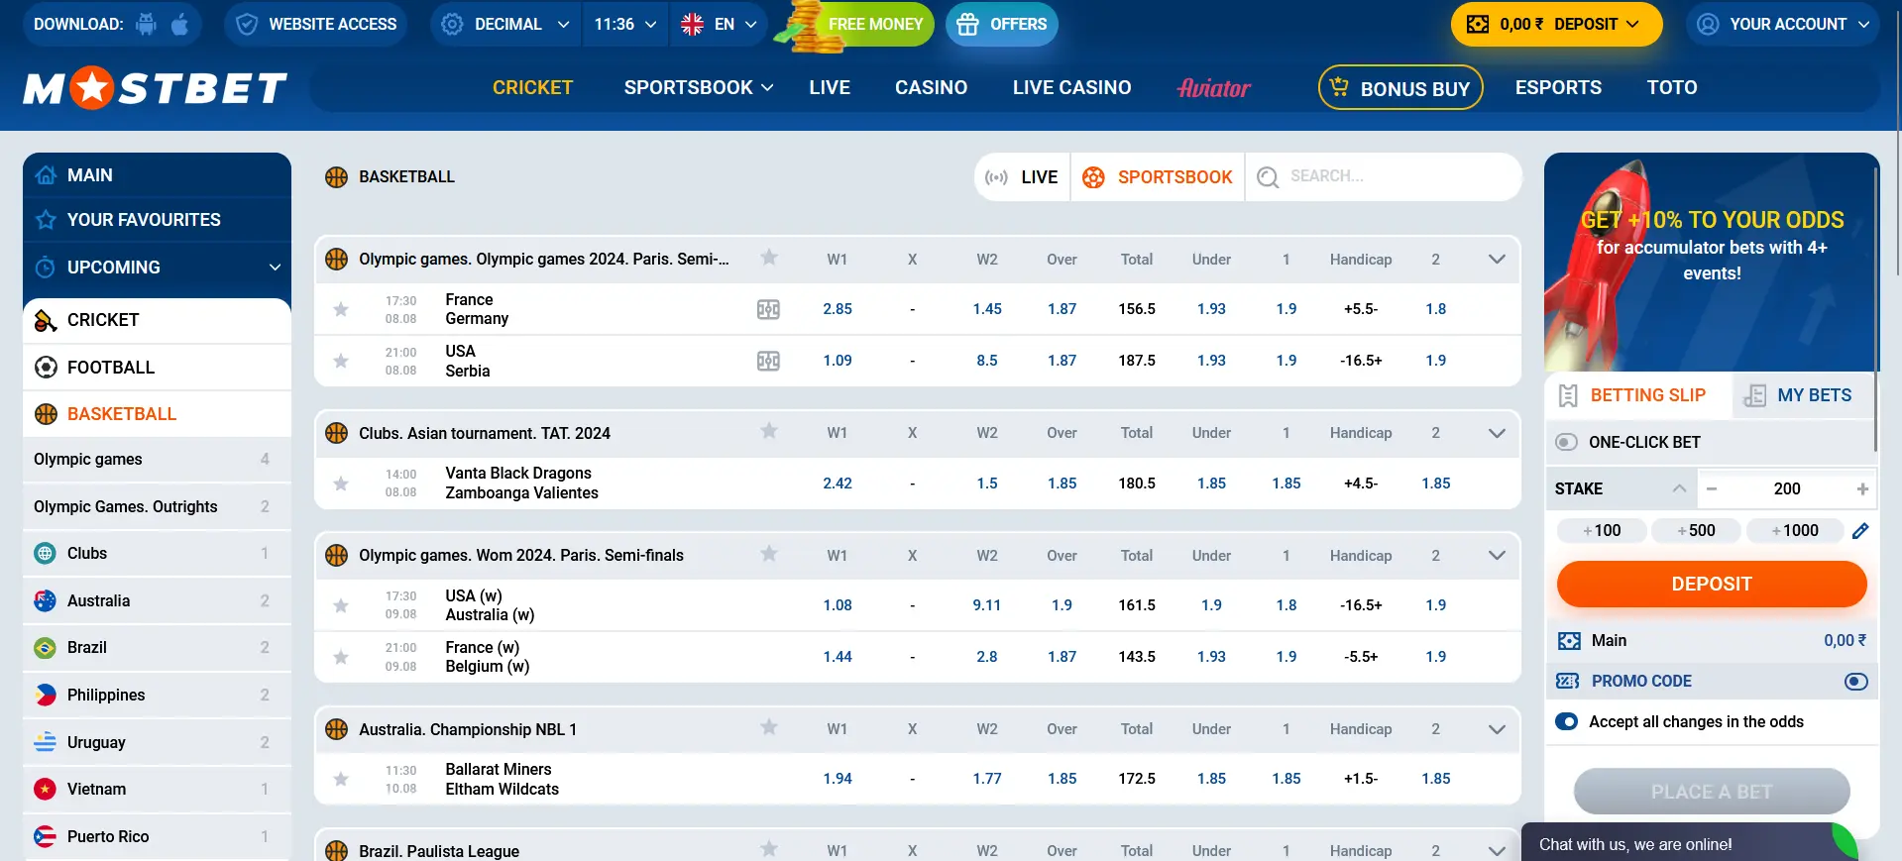This screenshot has height=861, width=1902.
Task: Increase stake with the plus stepper
Action: point(1862,488)
